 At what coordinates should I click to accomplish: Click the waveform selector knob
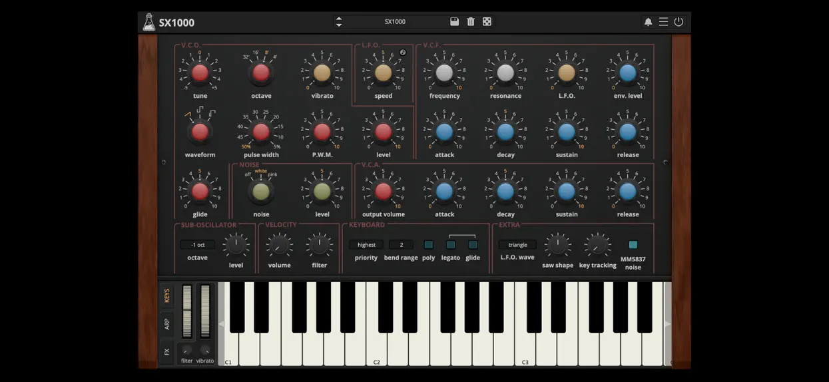[200, 132]
